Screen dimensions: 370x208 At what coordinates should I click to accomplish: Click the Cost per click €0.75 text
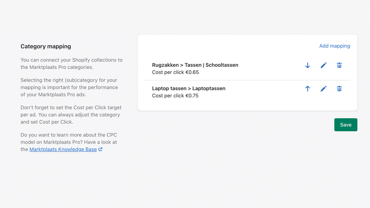175,96
